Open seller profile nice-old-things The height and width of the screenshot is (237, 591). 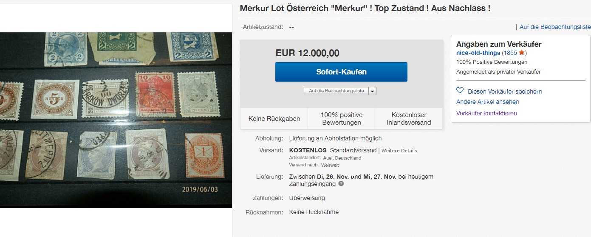(478, 53)
